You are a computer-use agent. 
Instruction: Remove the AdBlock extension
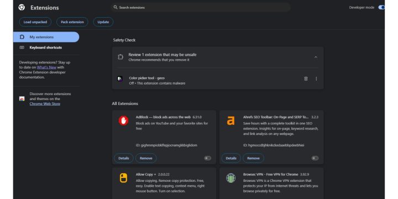146,158
